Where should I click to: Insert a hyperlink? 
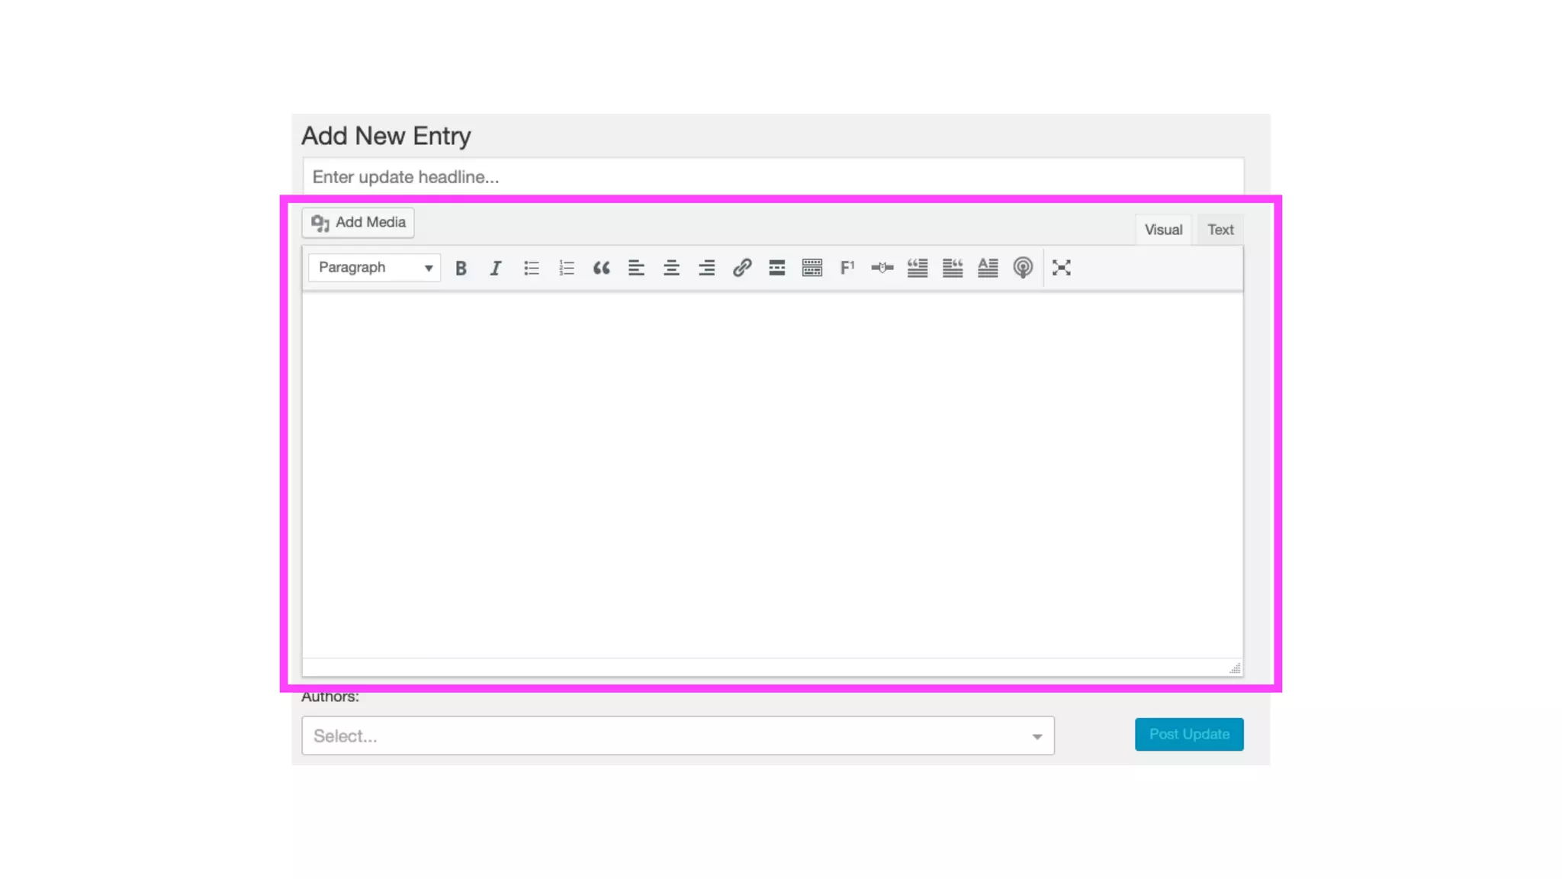[741, 268]
